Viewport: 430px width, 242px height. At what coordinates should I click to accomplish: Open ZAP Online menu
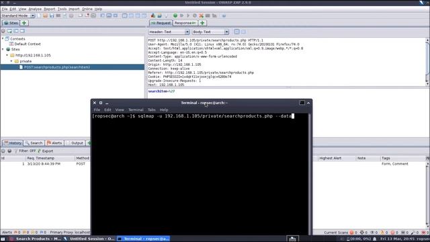[87, 9]
